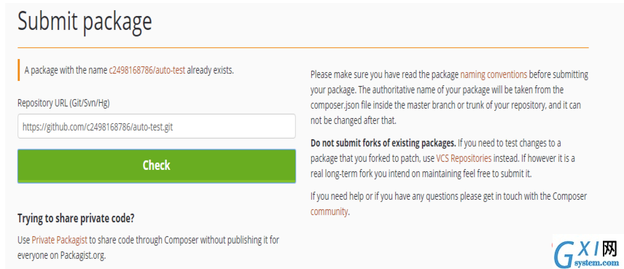The height and width of the screenshot is (269, 624).
Task: Click the Chinese character in the GXI logo
Action: pos(609,249)
